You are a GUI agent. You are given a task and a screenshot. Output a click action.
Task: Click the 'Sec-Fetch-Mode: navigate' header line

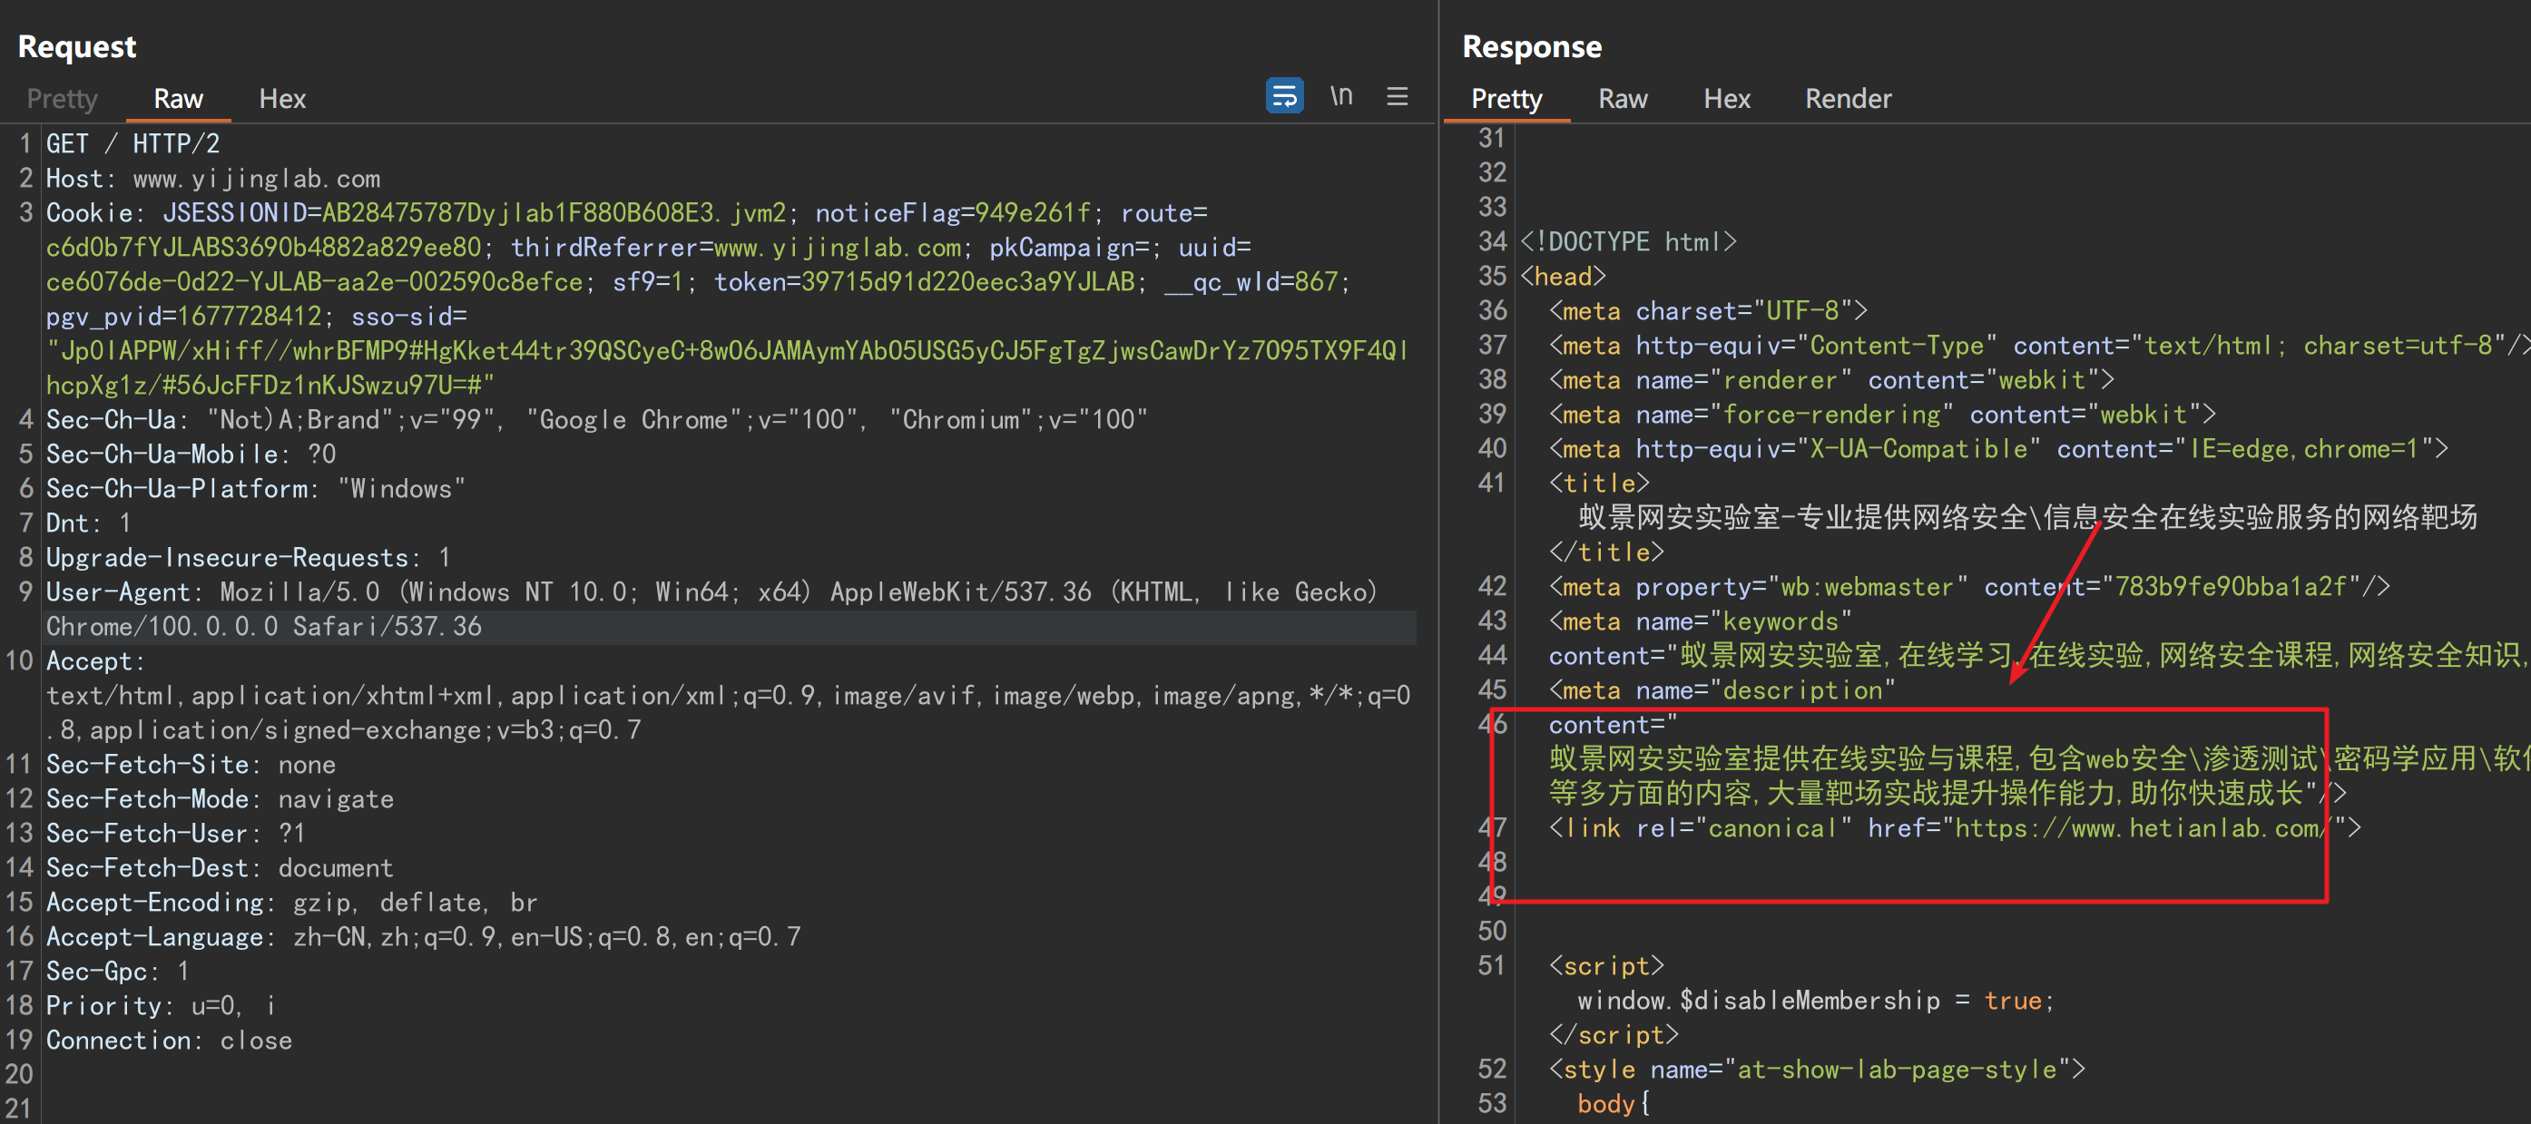coord(219,799)
